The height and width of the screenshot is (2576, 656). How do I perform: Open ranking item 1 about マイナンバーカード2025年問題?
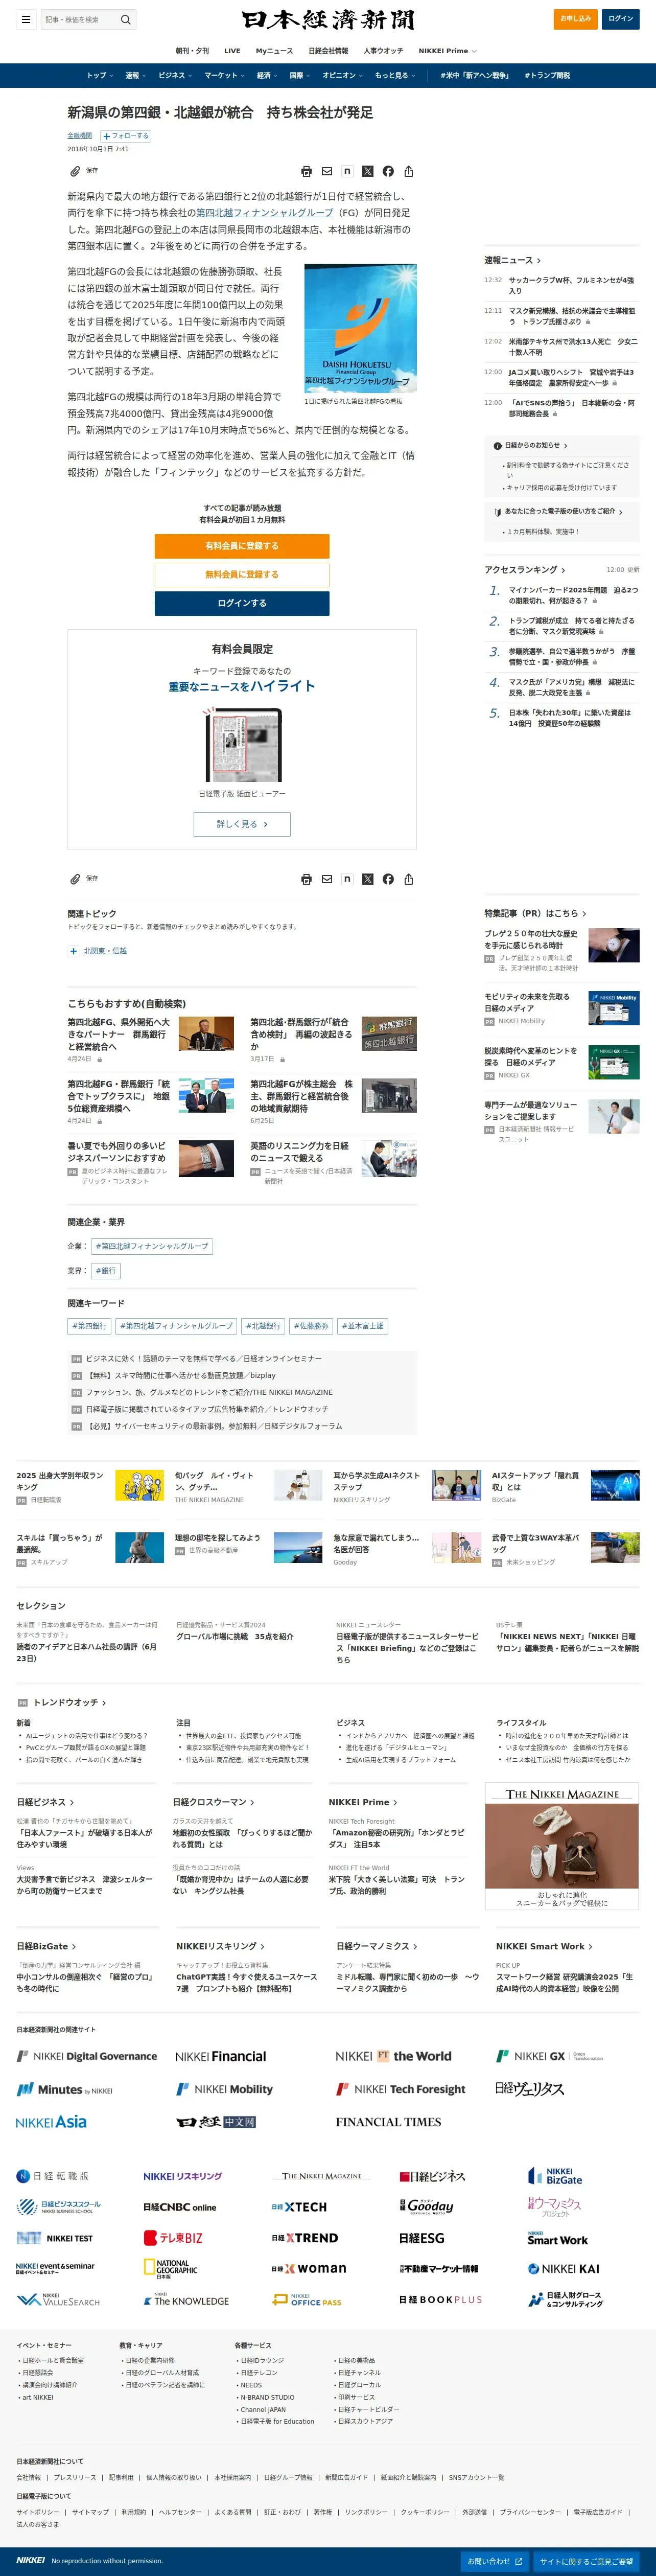pyautogui.click(x=573, y=595)
